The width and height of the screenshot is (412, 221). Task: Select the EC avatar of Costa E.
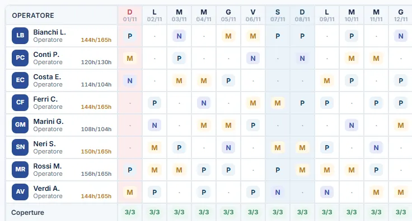[20, 80]
